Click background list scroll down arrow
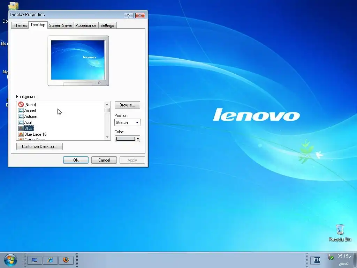 107,137
